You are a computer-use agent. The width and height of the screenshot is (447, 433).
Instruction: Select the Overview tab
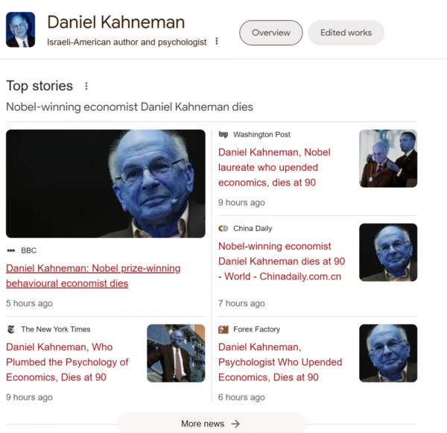(271, 33)
